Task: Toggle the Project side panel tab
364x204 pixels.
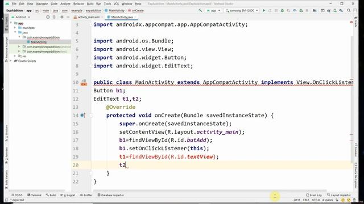Action: [x=6, y=23]
